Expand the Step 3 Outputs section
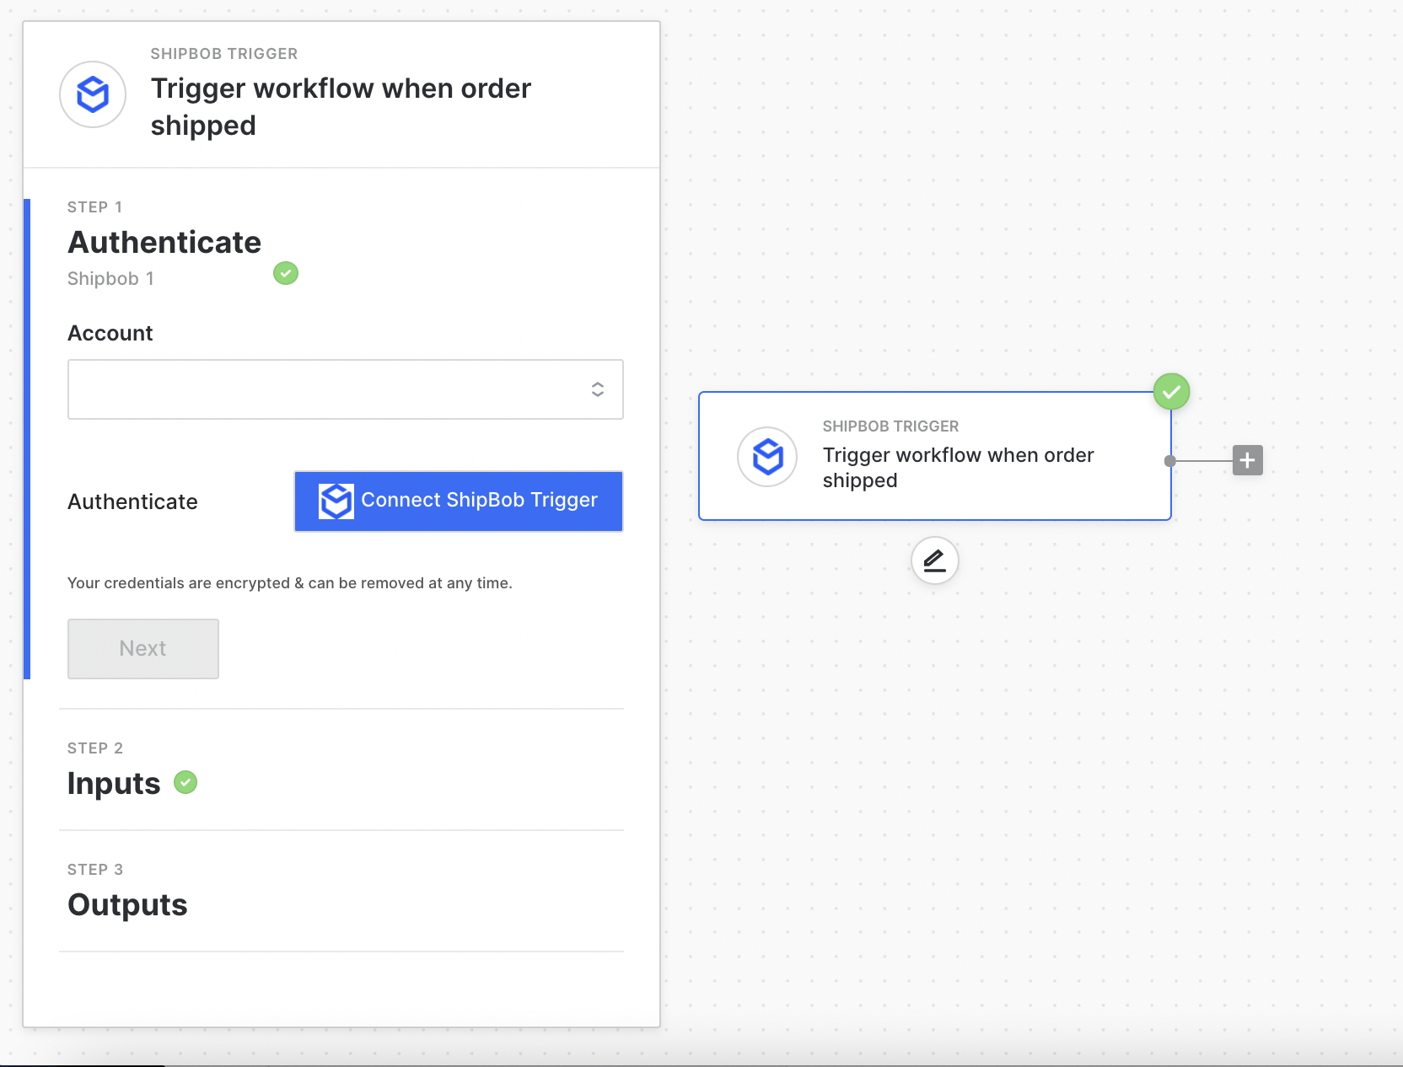Viewport: 1403px width, 1067px height. [127, 904]
